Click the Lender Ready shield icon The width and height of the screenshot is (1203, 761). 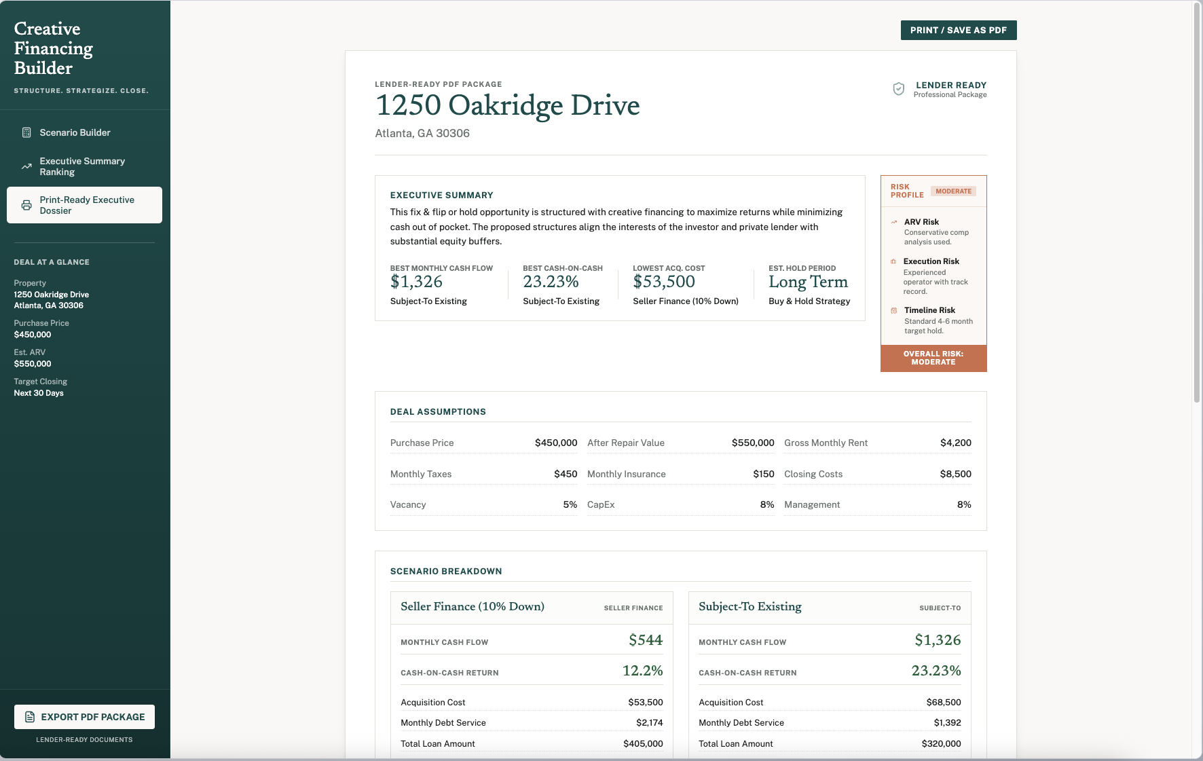(x=899, y=89)
